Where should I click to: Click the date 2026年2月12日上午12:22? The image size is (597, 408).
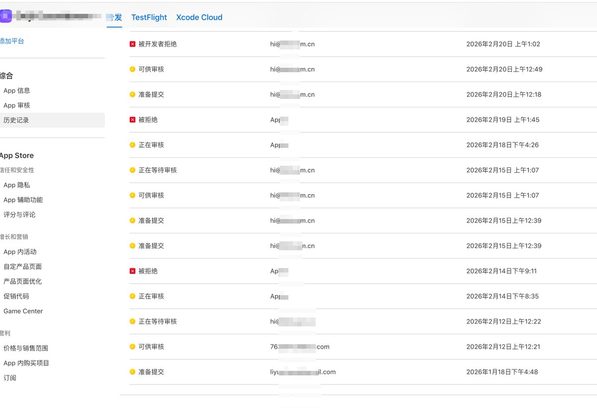503,321
